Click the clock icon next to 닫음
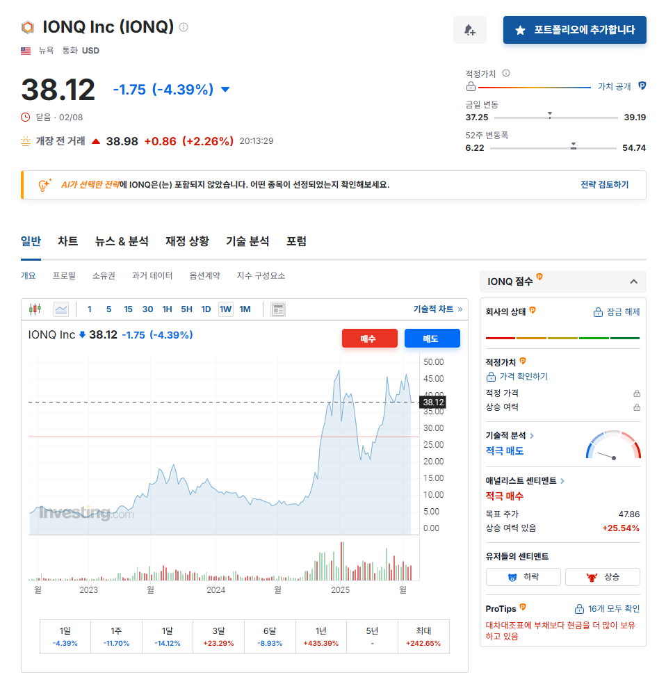The image size is (666, 675). click(x=26, y=117)
